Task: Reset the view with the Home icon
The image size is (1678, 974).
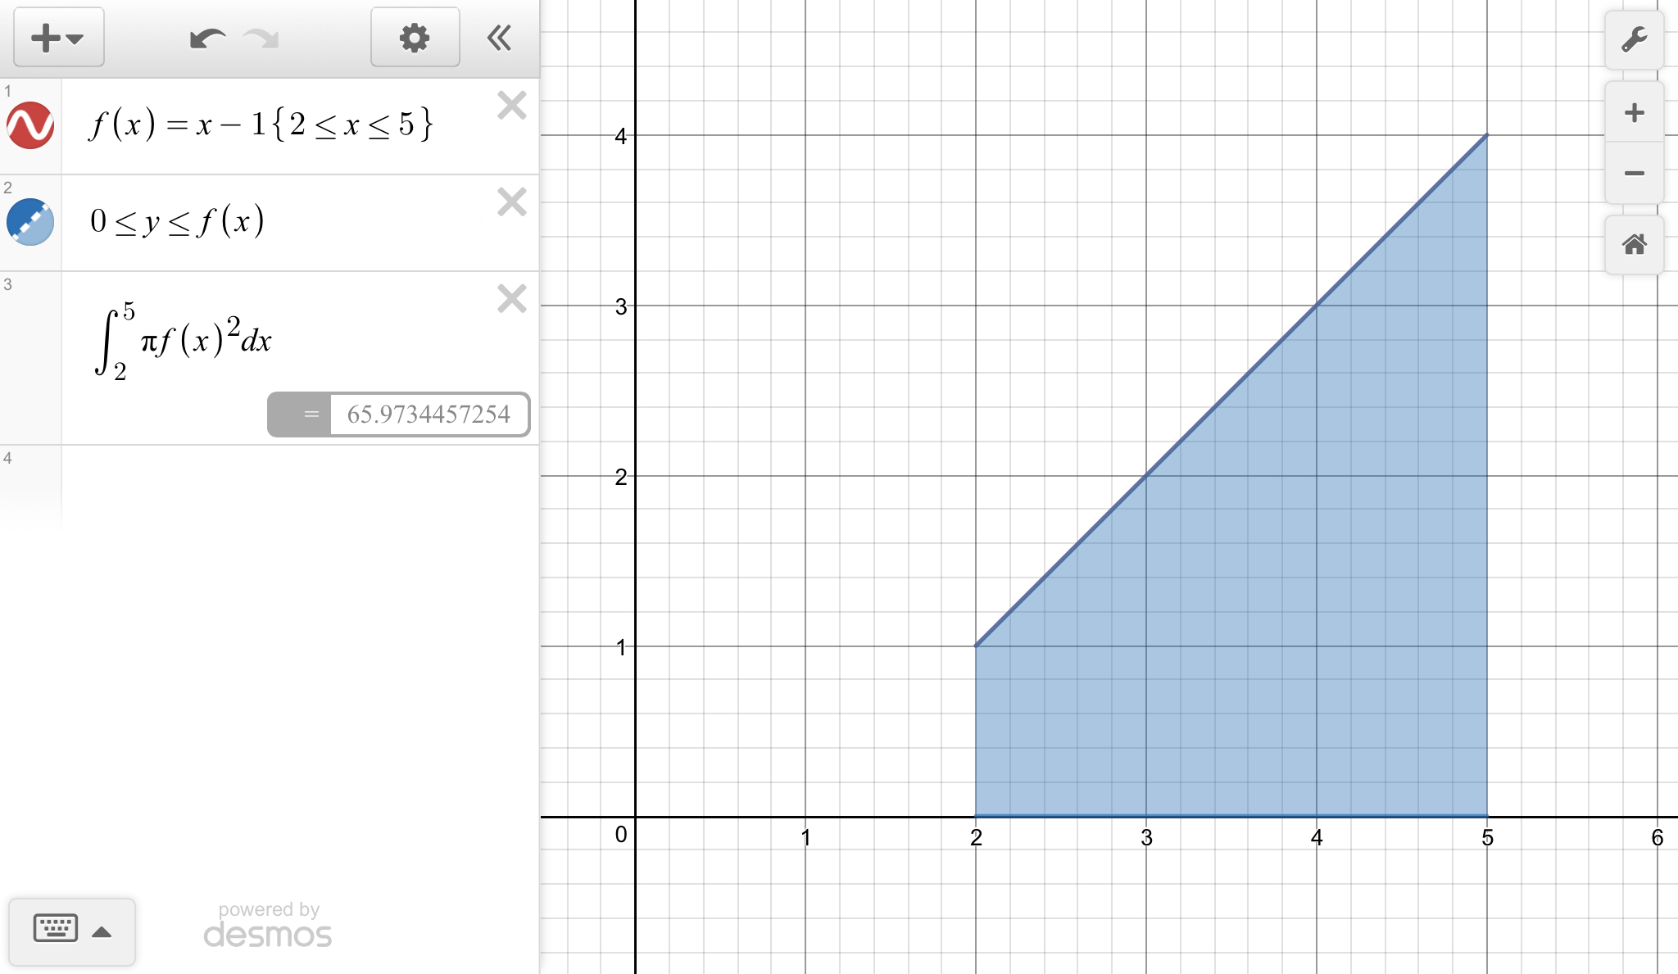Action: (x=1634, y=244)
